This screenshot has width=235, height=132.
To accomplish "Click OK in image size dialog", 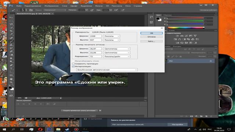I will pos(152,33).
